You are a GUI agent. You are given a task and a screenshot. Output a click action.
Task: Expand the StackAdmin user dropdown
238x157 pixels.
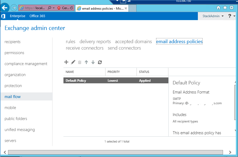(x=213, y=16)
